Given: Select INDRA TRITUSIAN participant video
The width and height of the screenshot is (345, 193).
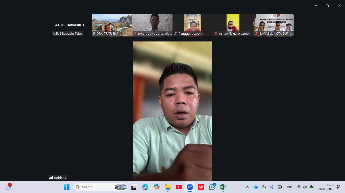Looking at the screenshot, I should 112,25.
